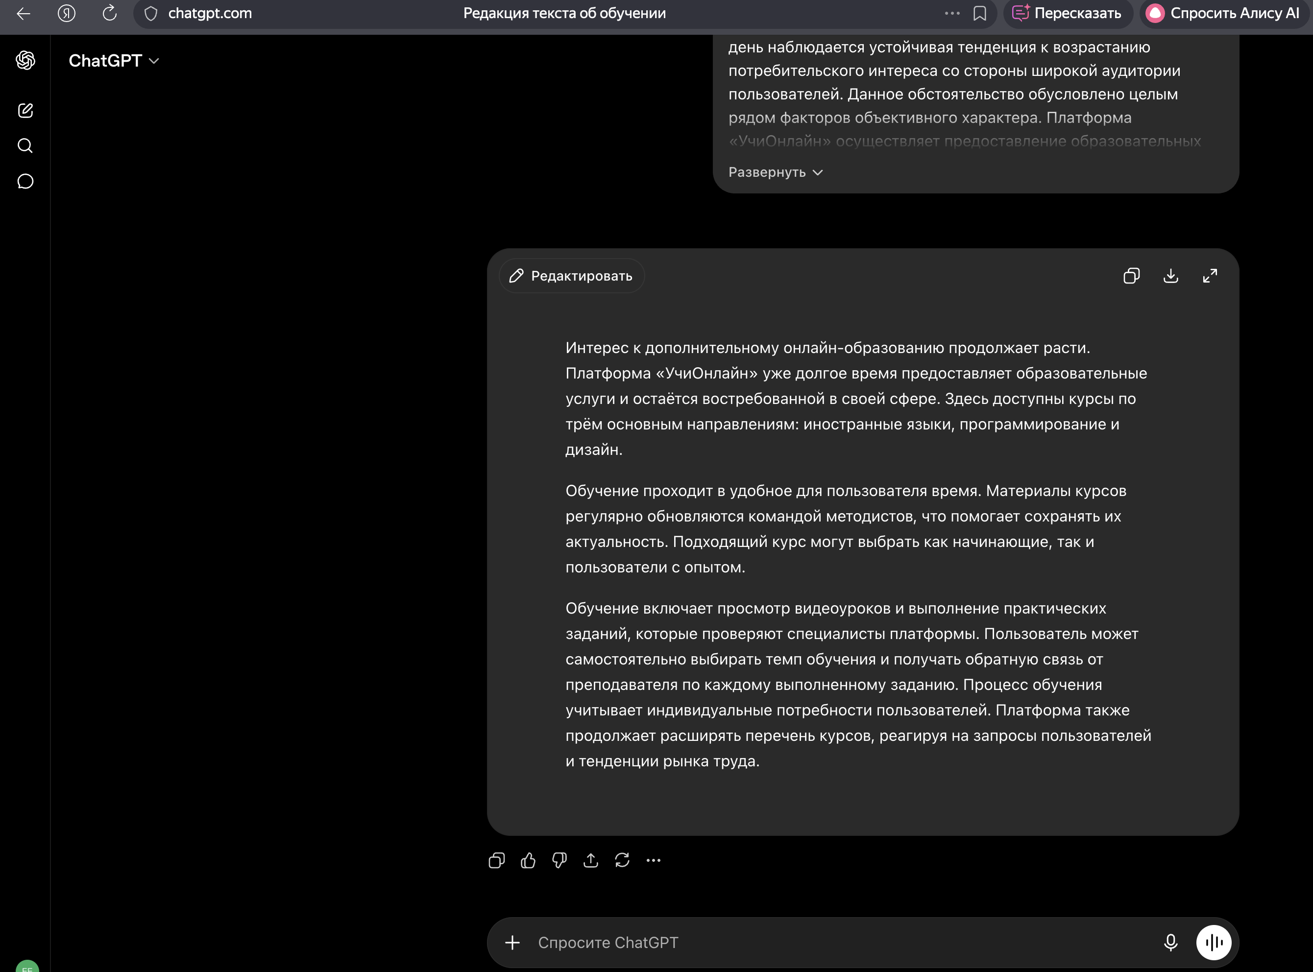
Task: Regenerate the response
Action: pyautogui.click(x=622, y=860)
